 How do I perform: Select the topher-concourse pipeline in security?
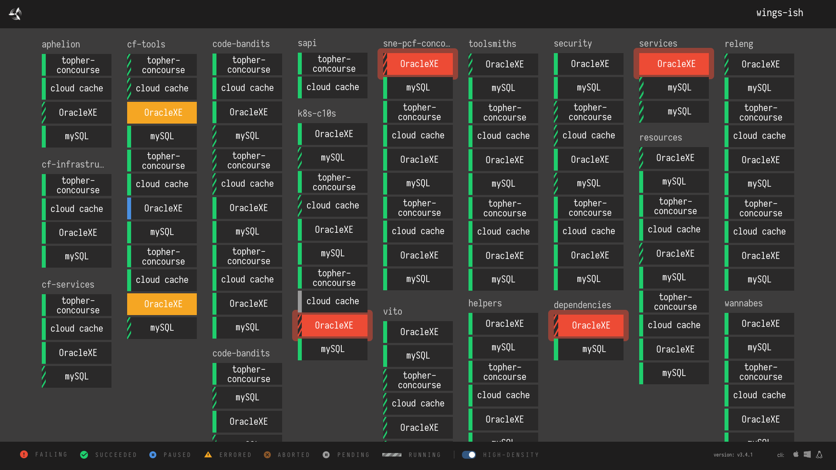click(x=589, y=112)
